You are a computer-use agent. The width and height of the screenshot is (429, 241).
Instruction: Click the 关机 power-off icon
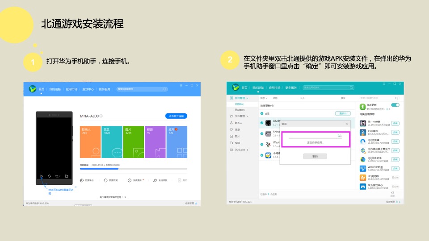180,180
